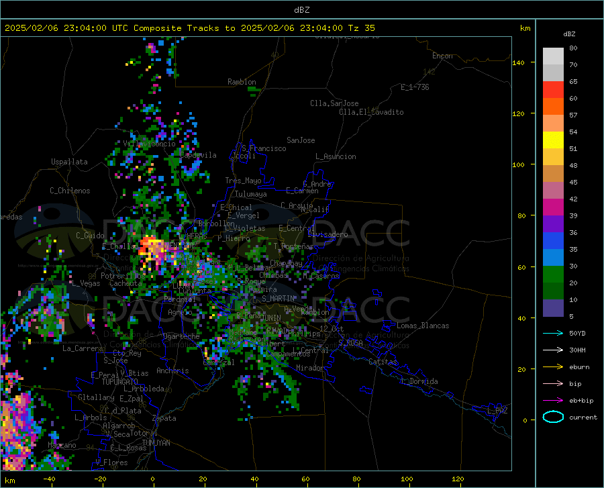
Task: Click the yellow eburn arrow icon
Action: [x=553, y=367]
